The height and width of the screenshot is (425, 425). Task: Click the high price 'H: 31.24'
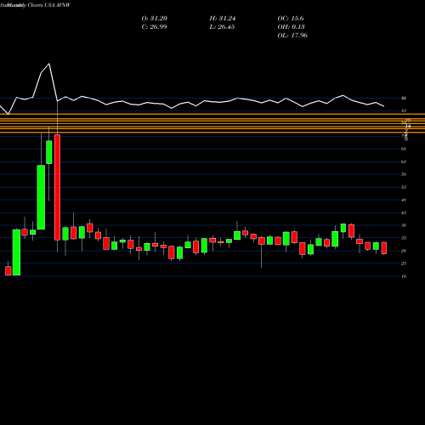tap(223, 19)
